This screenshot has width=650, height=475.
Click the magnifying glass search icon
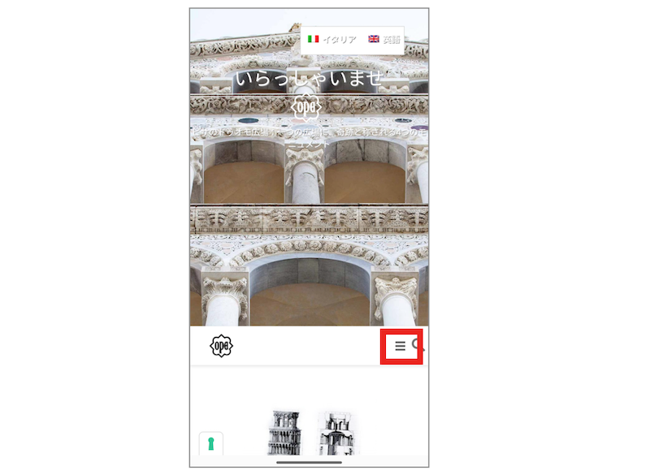click(418, 345)
